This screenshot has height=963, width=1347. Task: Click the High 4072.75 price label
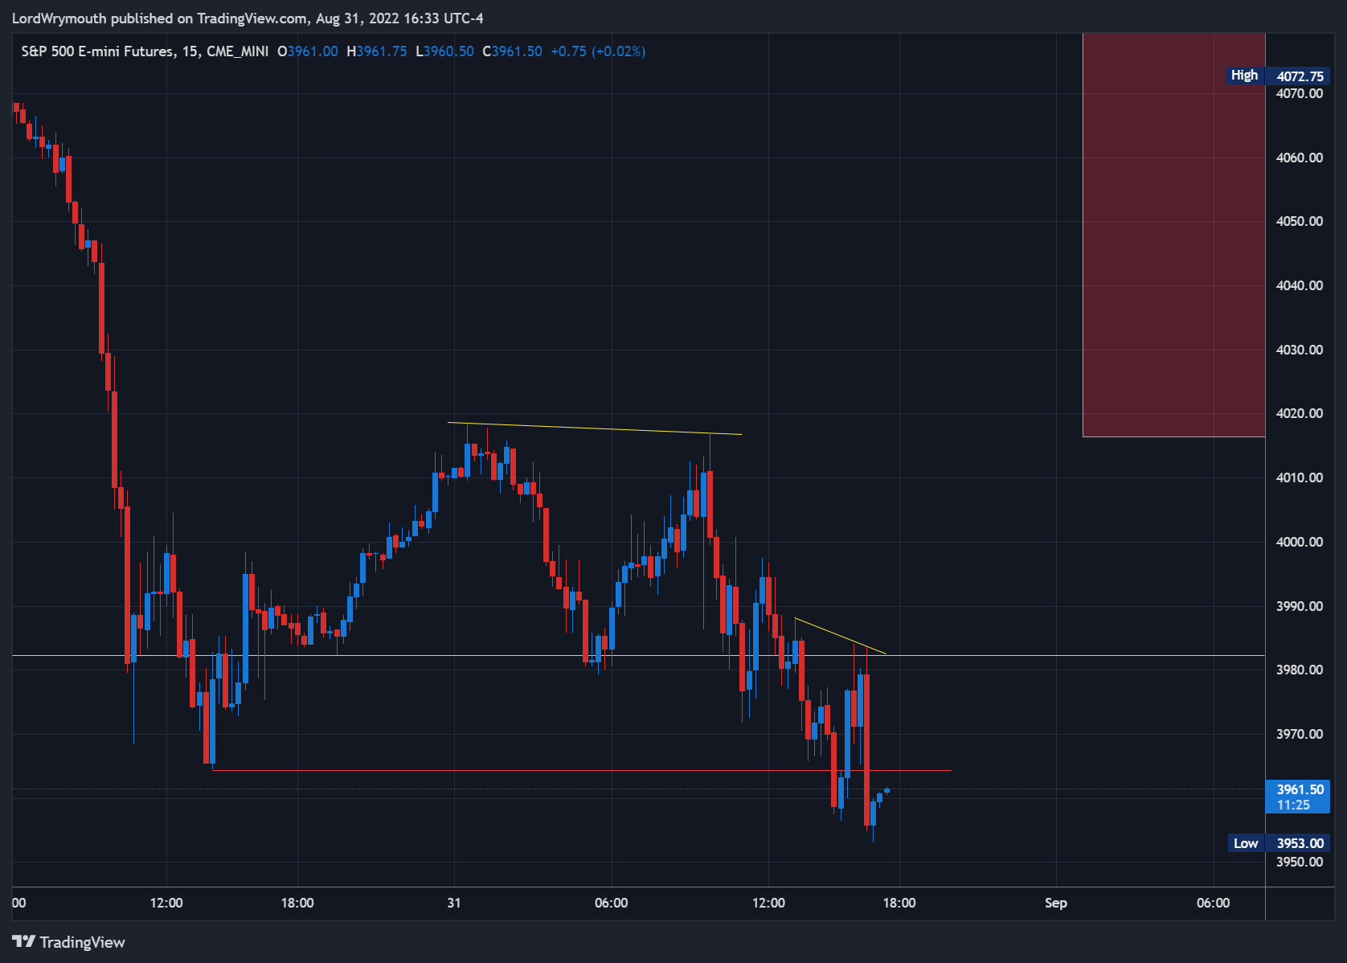1279,76
